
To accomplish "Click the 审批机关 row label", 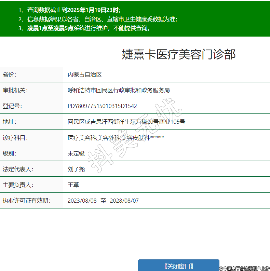I will click(x=15, y=90).
